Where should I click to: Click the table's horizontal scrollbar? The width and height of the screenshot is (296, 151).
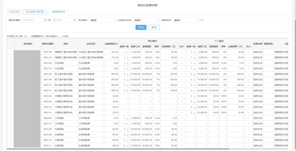118,149
